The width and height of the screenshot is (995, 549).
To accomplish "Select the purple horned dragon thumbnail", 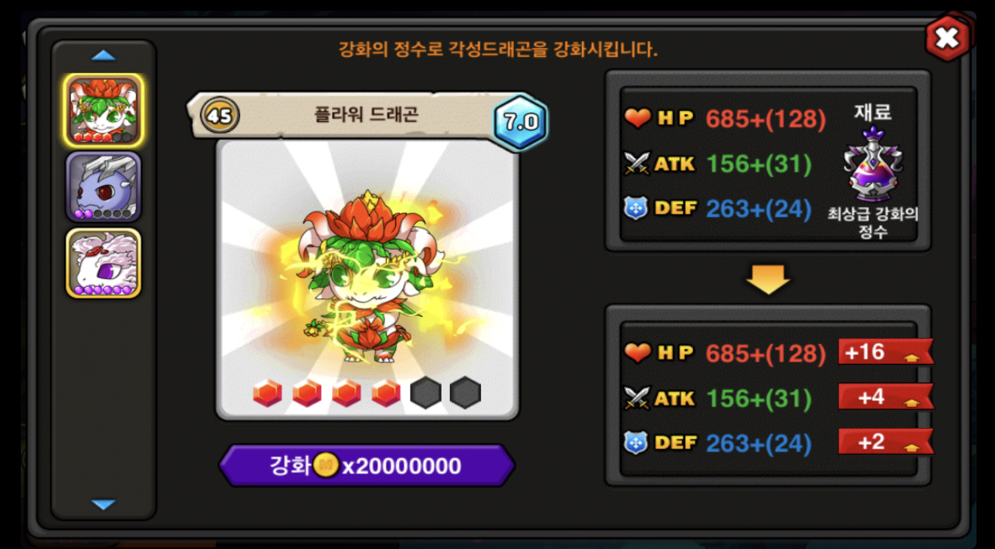I will click(103, 187).
